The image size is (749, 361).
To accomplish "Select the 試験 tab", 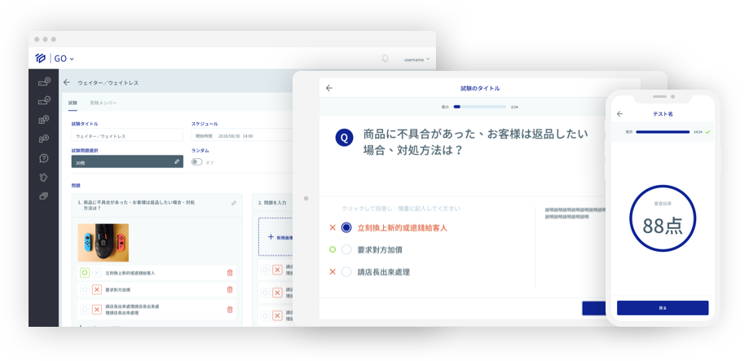I will [x=73, y=103].
